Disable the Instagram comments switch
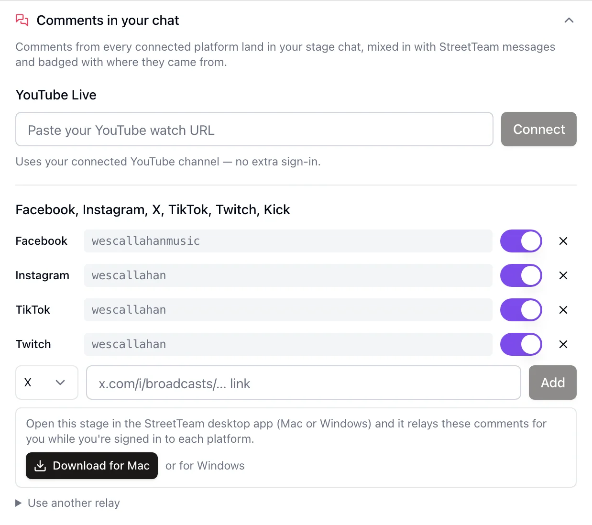The height and width of the screenshot is (525, 592). (x=521, y=275)
